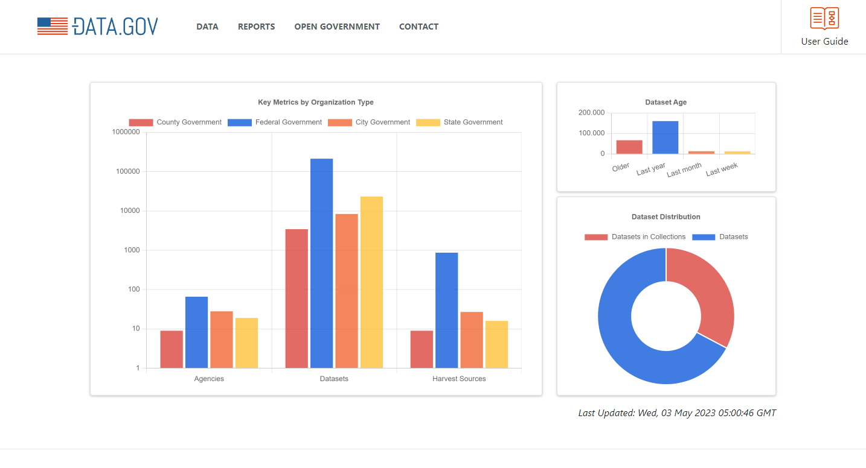Viewport: 866px width, 468px height.
Task: Select the Federal Government bar under Datasets
Action: (x=321, y=263)
